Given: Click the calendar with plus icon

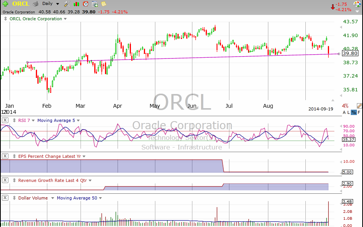Looking at the screenshot, I should click(95, 4).
